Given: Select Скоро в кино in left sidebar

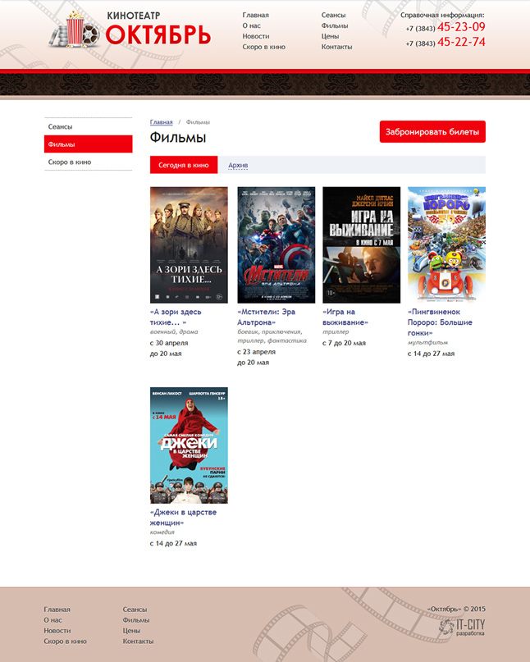Looking at the screenshot, I should [89, 162].
